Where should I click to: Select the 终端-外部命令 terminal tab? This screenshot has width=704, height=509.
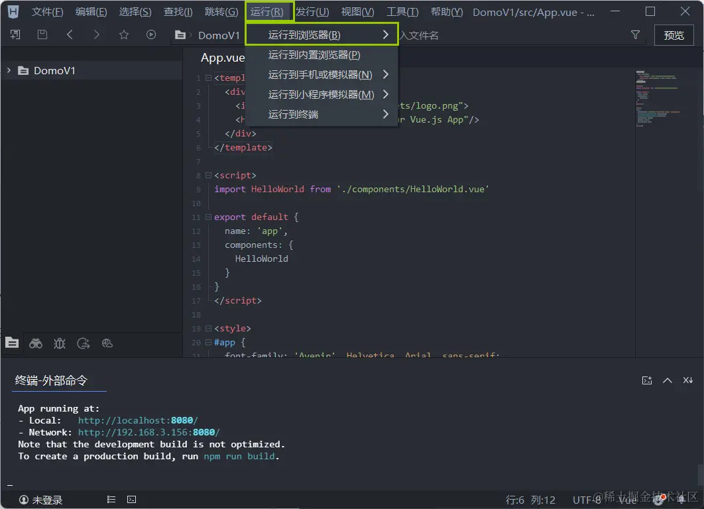click(51, 380)
